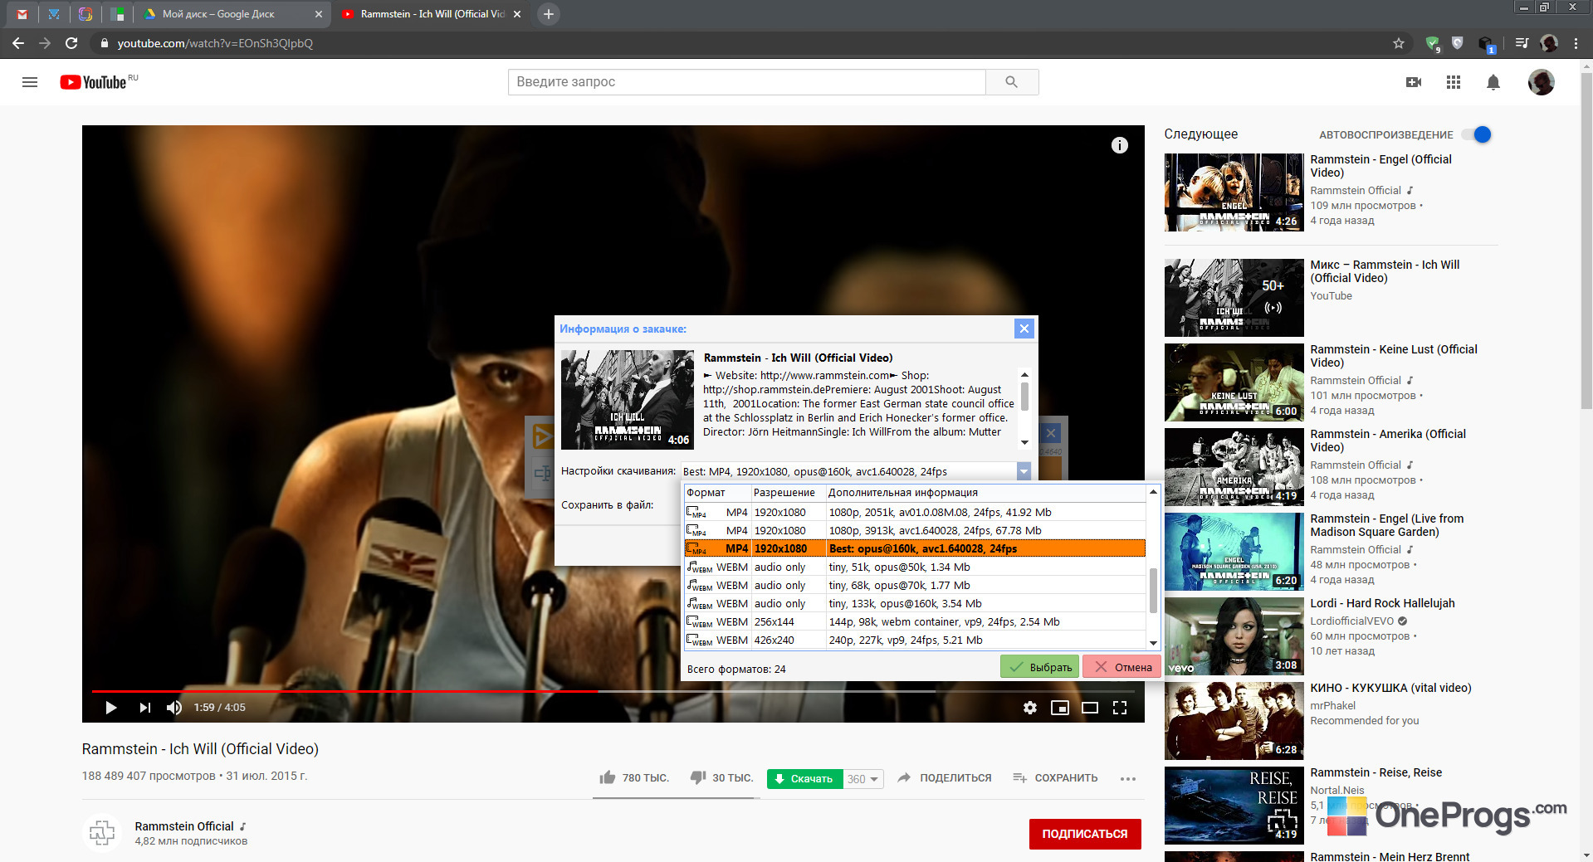1593x862 pixels.
Task: Select MP4 1080p 41.92 Mb format
Action: click(x=915, y=513)
